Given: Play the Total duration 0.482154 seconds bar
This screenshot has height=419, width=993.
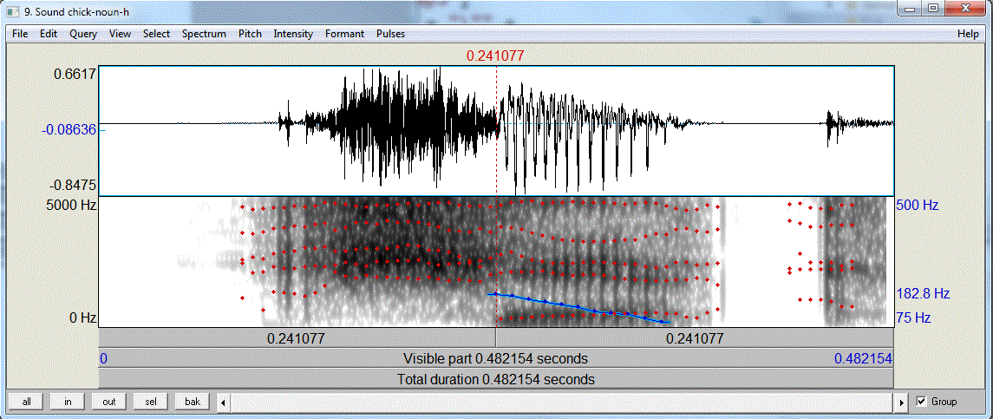Looking at the screenshot, I should click(496, 380).
